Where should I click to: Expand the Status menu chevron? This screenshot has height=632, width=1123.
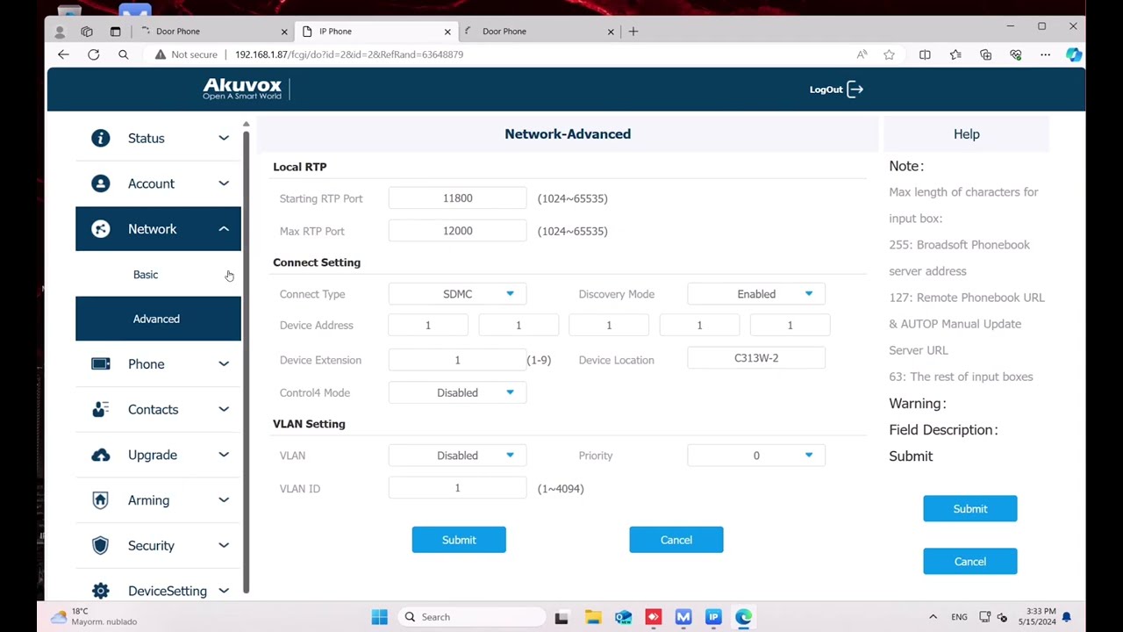pos(224,138)
